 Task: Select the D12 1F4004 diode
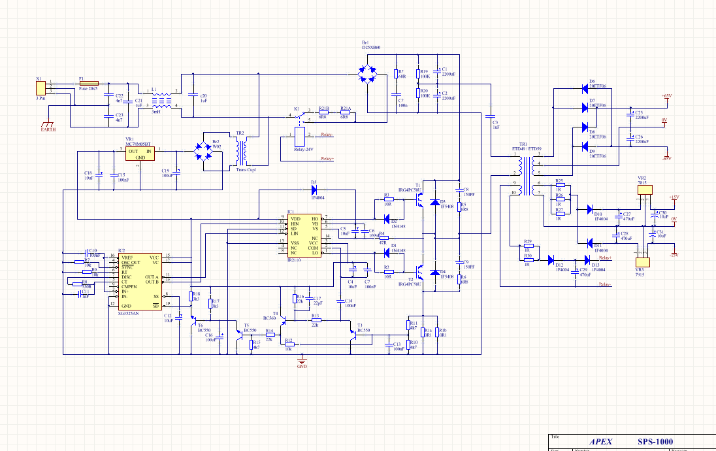[x=551, y=260]
